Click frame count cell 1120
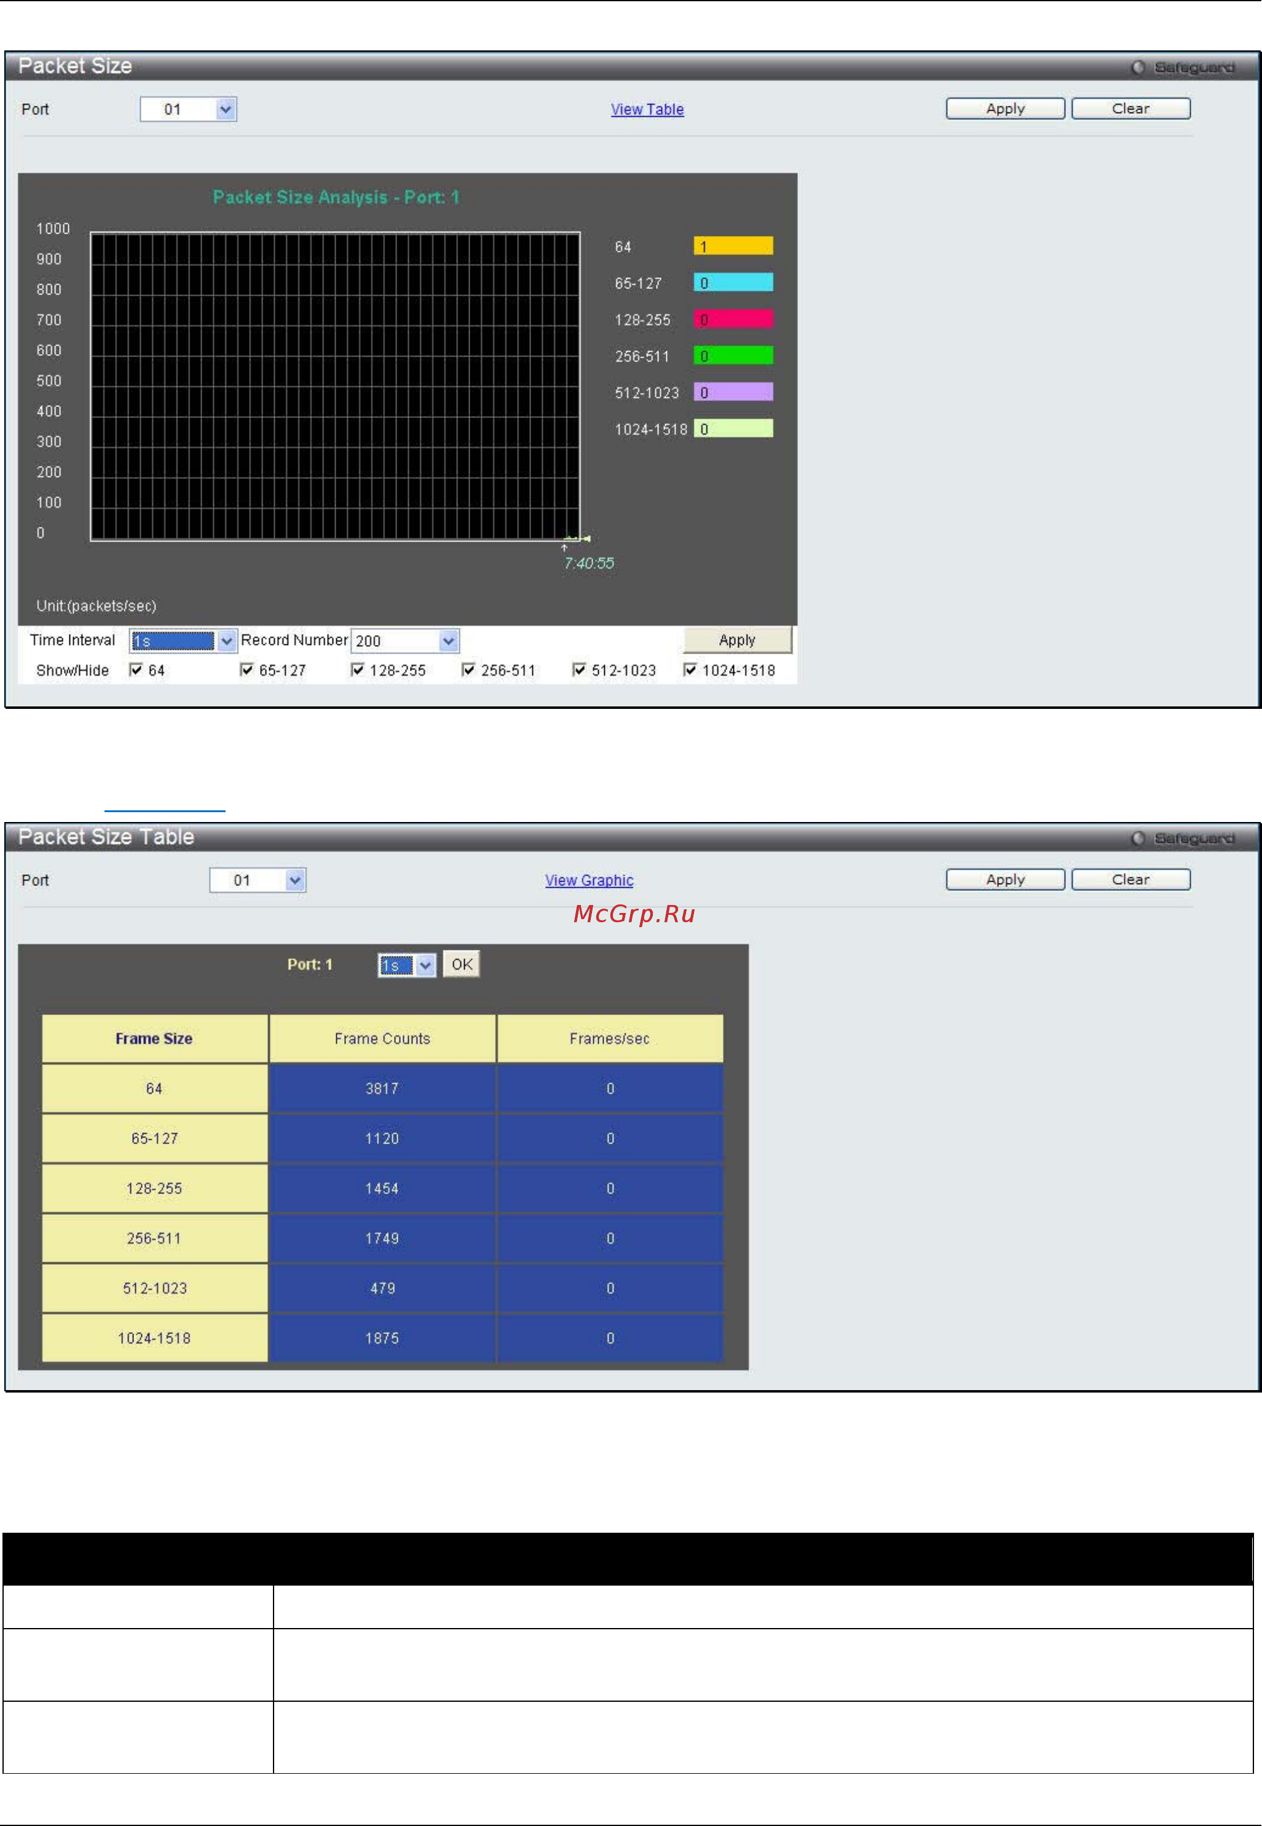Viewport: 1262px width, 1826px height. tap(382, 1139)
